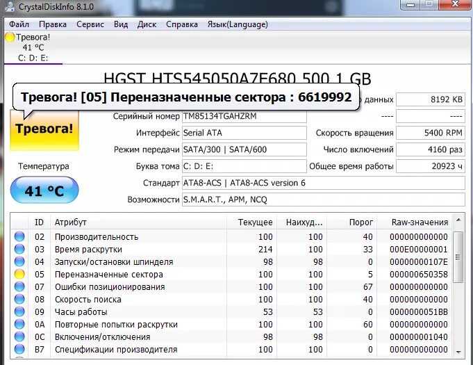Click the blue 41 °C temperature button
Image resolution: width=473 pixels, height=365 pixels.
pos(44,190)
